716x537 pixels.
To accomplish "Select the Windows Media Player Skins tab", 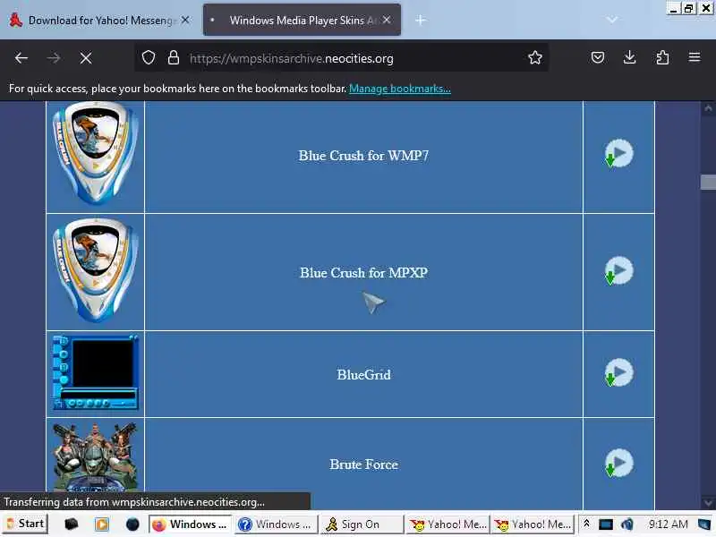I will point(302,20).
